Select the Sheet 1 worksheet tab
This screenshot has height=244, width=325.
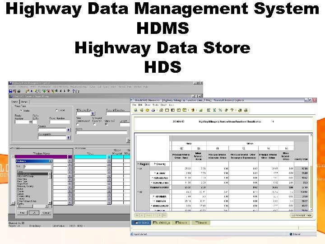coord(181,223)
